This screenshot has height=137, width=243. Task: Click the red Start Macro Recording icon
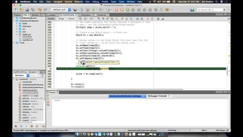click(x=148, y=19)
